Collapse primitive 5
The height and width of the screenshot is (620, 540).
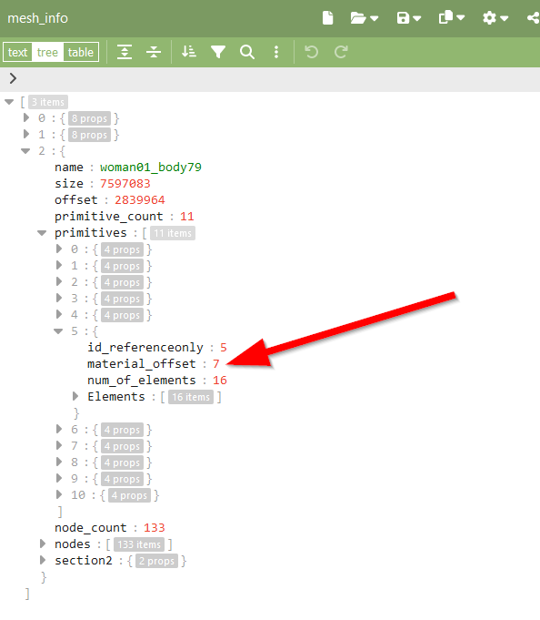58,331
